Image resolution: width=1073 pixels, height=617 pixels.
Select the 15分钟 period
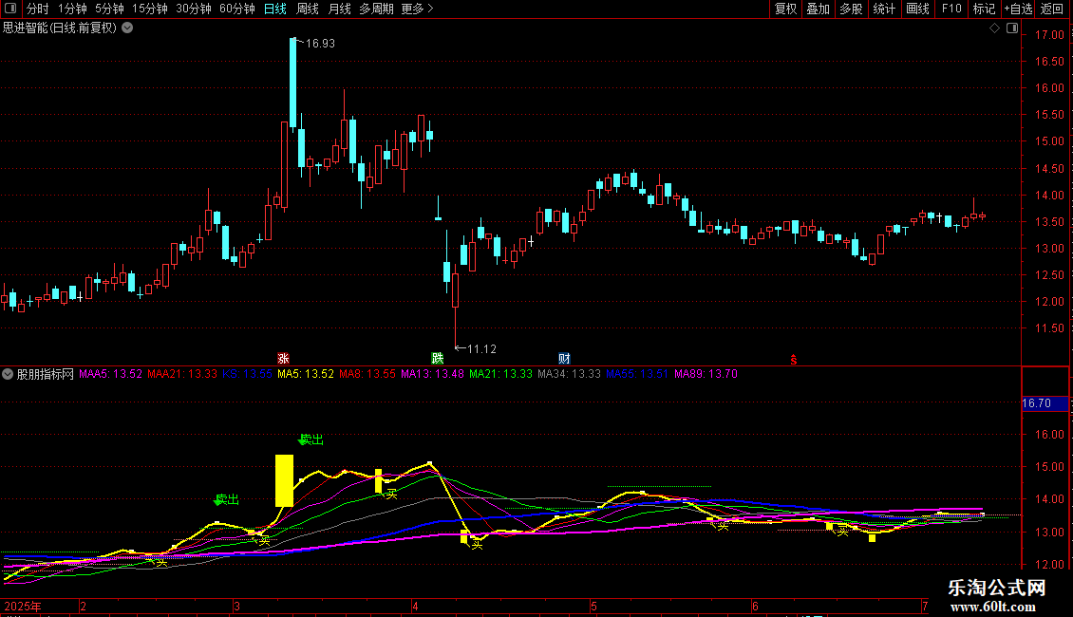tap(150, 9)
